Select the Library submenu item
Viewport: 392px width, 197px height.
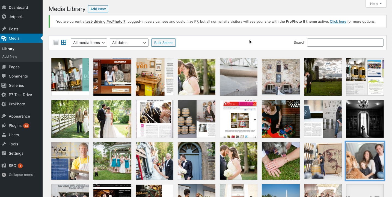8,49
